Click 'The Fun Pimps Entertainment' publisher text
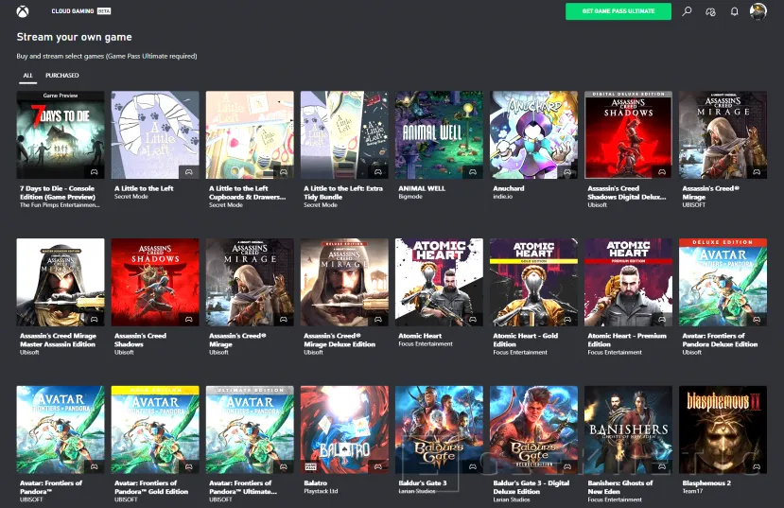Image resolution: width=784 pixels, height=508 pixels. (x=60, y=205)
